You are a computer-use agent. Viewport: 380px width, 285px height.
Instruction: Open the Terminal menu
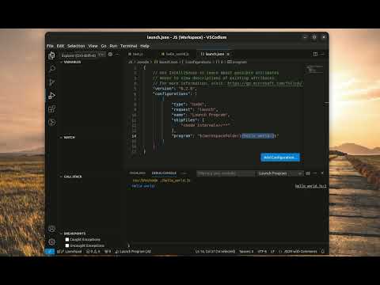(129, 46)
